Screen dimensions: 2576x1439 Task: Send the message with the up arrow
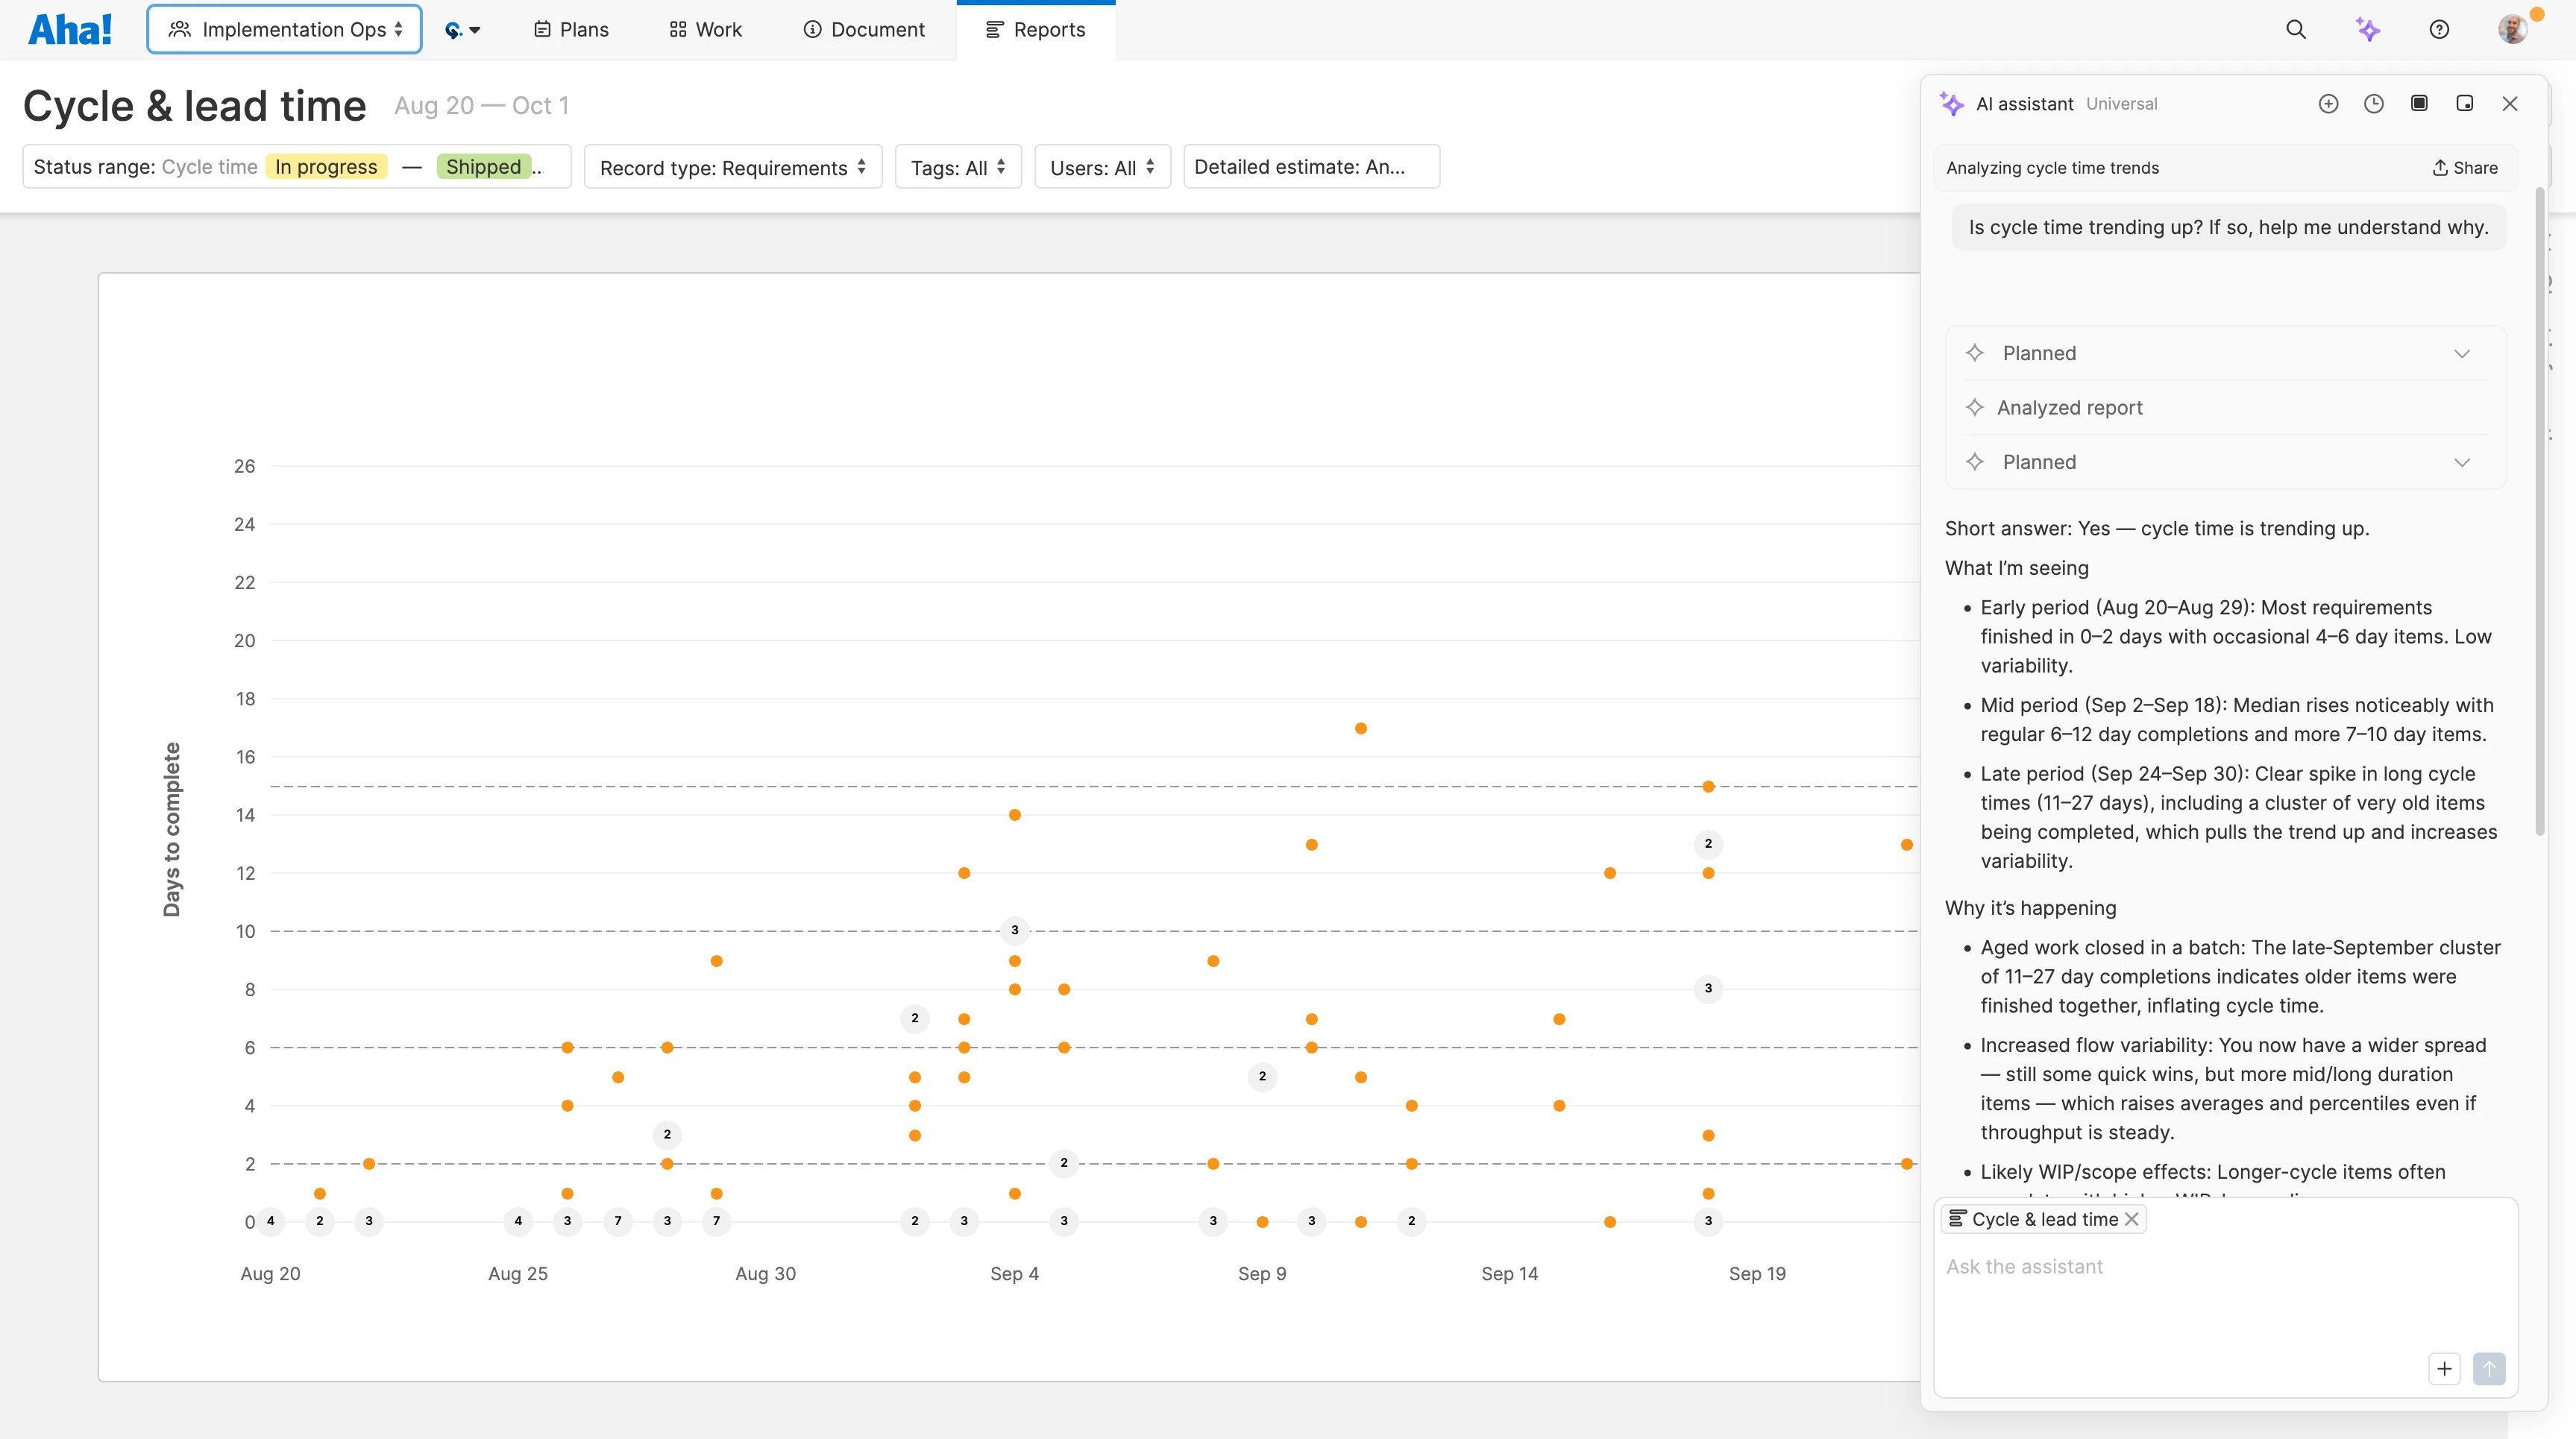coord(2489,1368)
